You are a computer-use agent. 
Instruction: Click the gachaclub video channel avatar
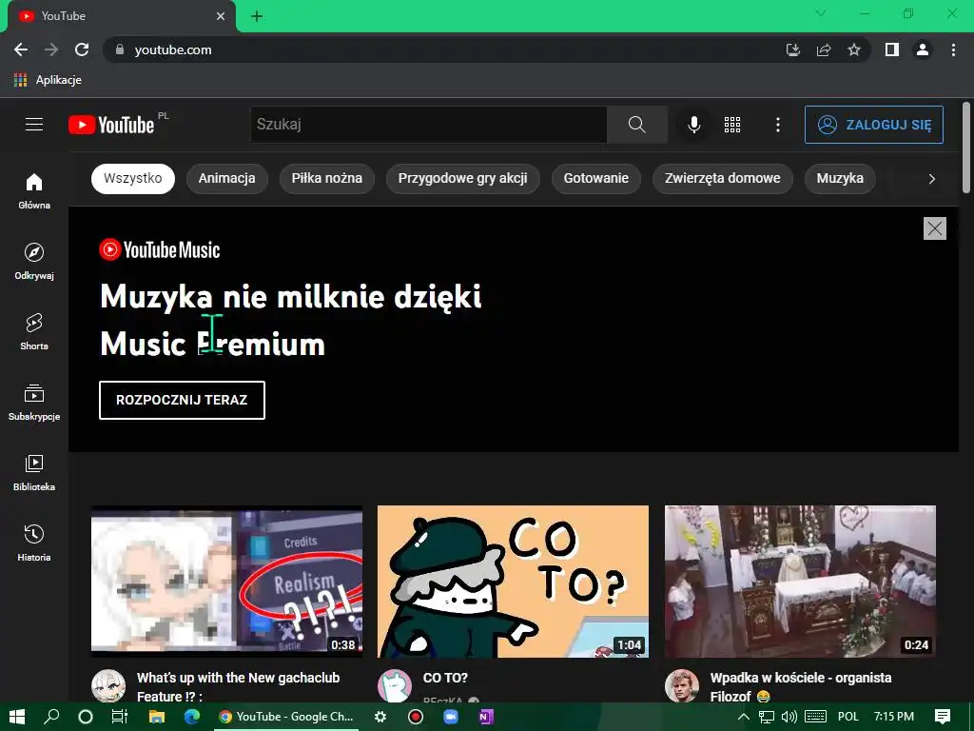pos(108,686)
